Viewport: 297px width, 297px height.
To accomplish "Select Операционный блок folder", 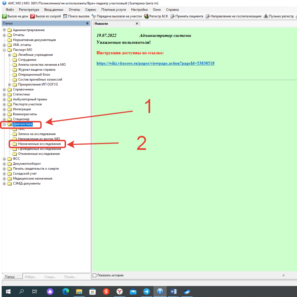I will (x=34, y=75).
